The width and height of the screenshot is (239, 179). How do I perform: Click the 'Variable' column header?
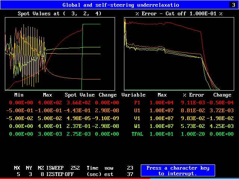[x=133, y=95]
